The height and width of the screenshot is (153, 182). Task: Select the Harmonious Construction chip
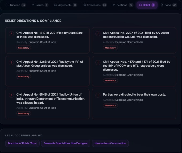tap(110, 143)
